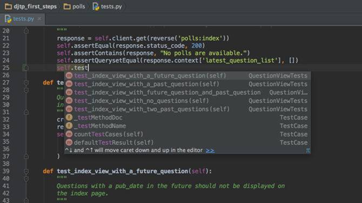Image resolution: width=362 pixels, height=203 pixels.
Task: Open the djtp_first_steps breadcrumb folder
Action: click(x=31, y=6)
